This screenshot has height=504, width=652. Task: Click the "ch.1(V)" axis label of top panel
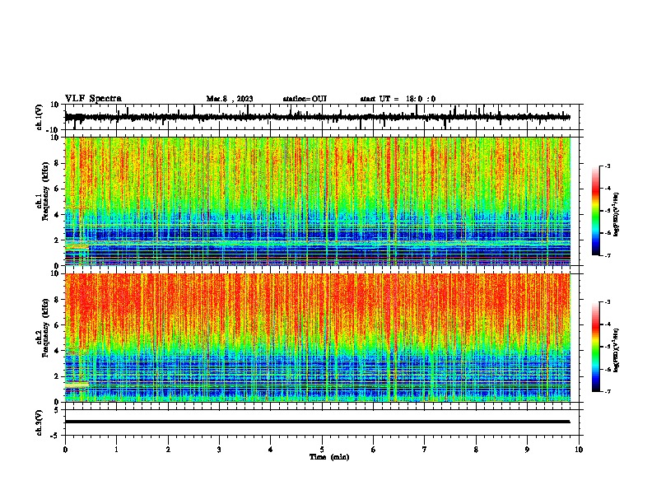pyautogui.click(x=40, y=117)
